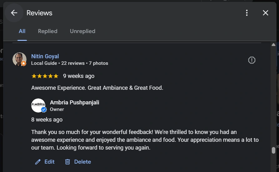
Task: Click the orange Local Guide badge on avatar
Action: (x=24, y=64)
